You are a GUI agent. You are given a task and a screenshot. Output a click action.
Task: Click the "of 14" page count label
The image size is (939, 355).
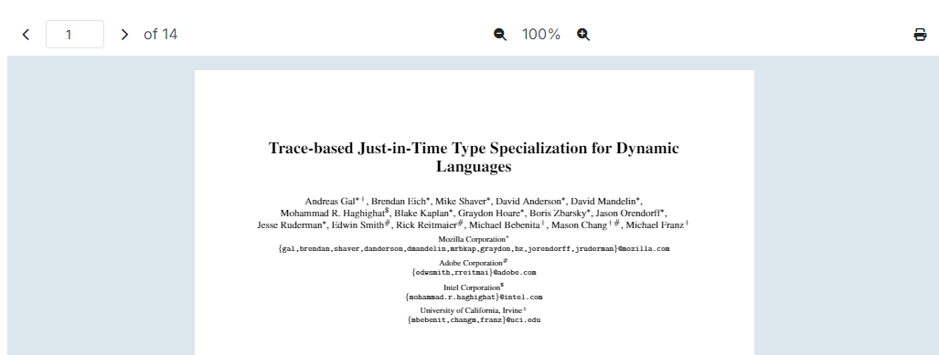tap(161, 35)
